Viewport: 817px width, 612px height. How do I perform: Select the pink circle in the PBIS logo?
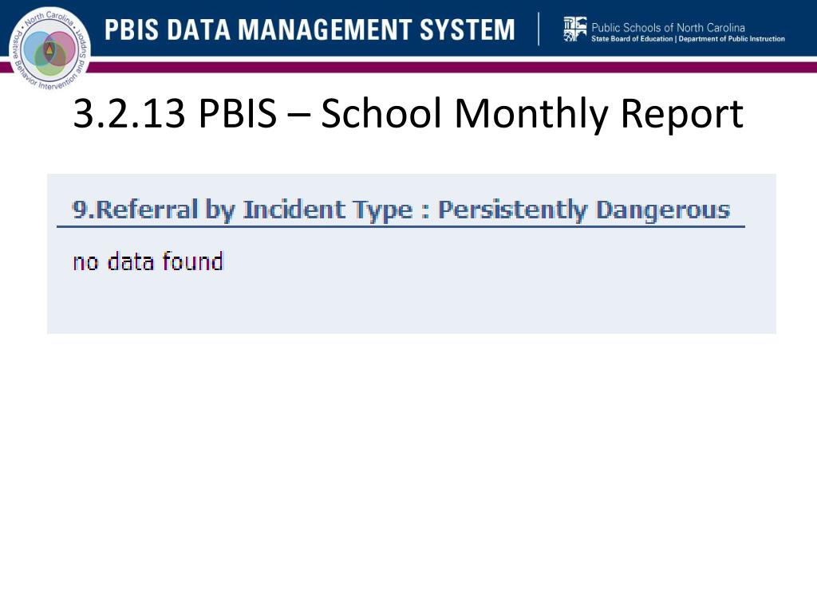coord(61,47)
